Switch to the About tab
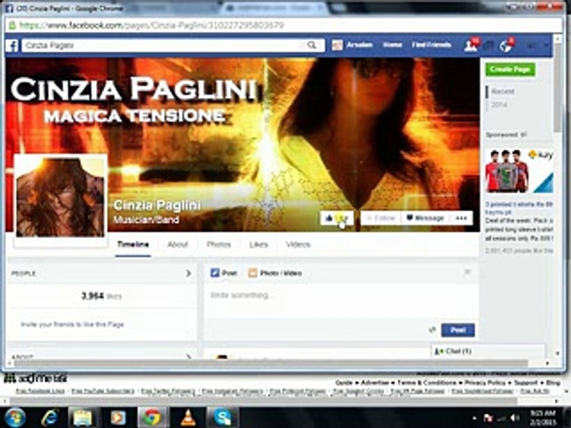 coord(177,244)
